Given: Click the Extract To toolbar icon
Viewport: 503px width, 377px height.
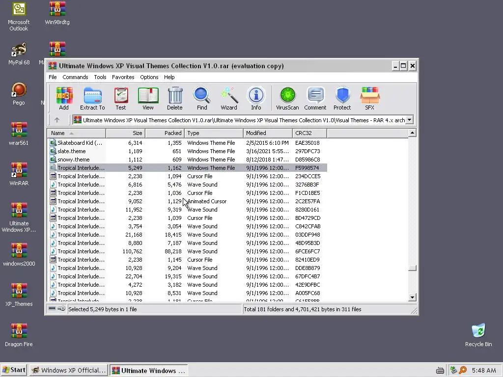Looking at the screenshot, I should coord(92,98).
